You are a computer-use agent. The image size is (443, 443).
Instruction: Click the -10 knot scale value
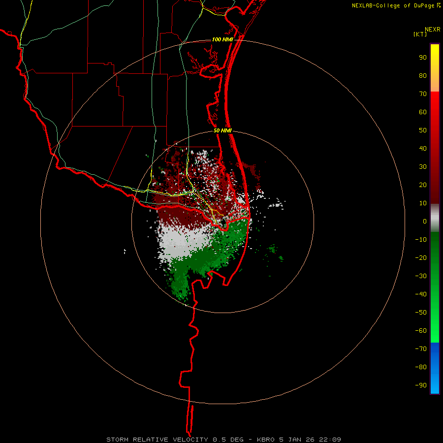(421, 240)
